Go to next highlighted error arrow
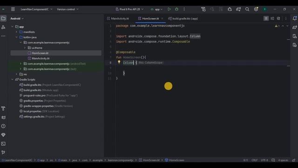 click(x=287, y=26)
